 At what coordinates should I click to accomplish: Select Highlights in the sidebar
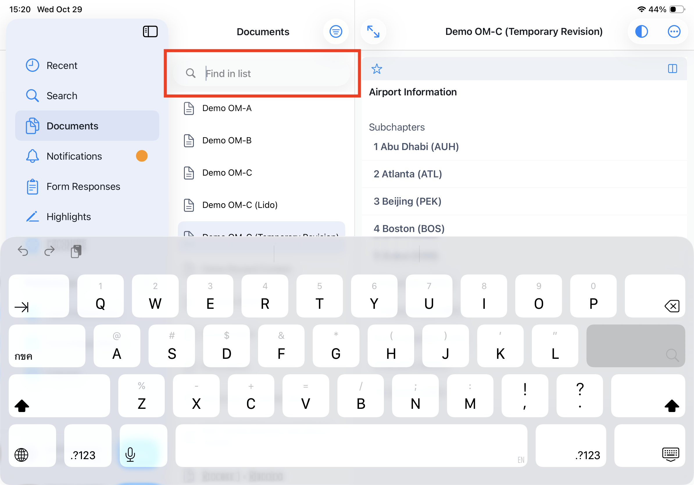(69, 217)
